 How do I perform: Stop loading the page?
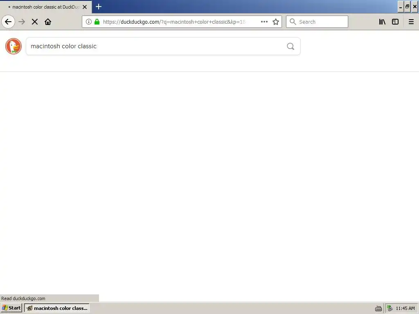[x=35, y=22]
